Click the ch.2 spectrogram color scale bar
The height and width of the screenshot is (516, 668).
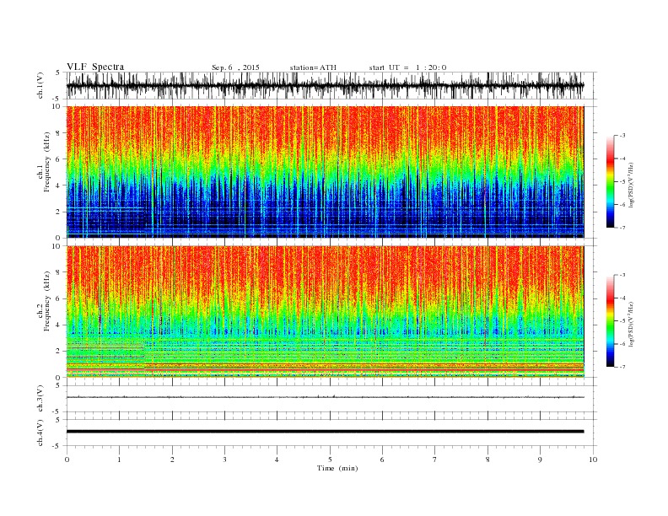pyautogui.click(x=610, y=320)
